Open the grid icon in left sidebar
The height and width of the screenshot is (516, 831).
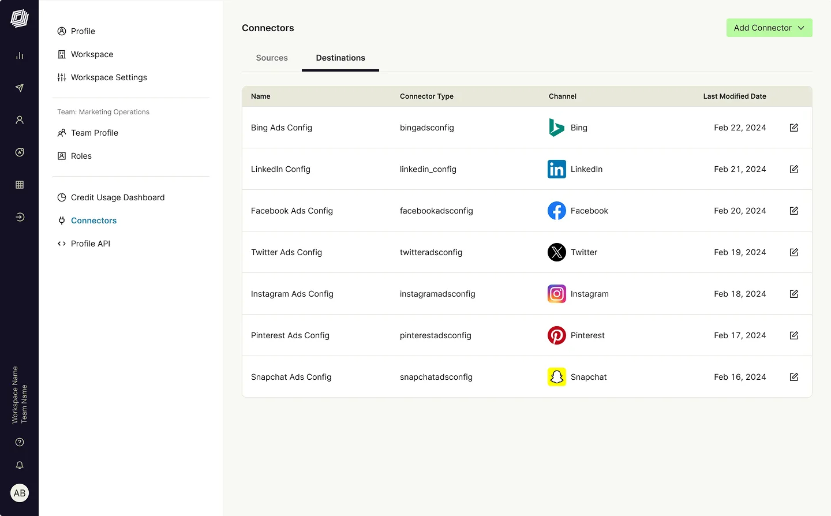click(20, 185)
